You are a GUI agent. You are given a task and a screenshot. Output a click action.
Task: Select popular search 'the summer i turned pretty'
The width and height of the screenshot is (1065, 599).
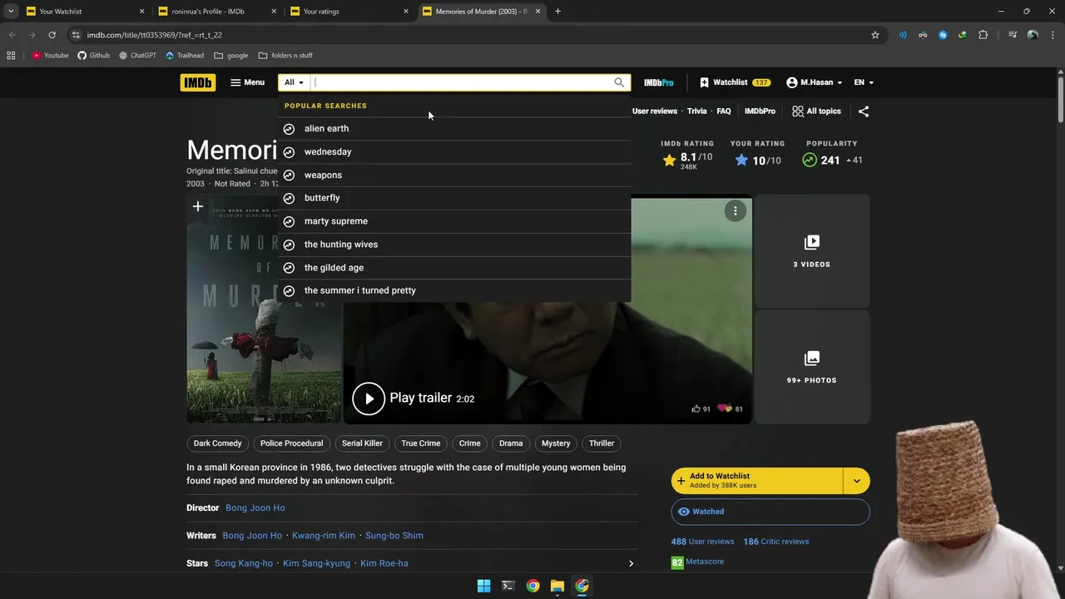[x=454, y=290]
